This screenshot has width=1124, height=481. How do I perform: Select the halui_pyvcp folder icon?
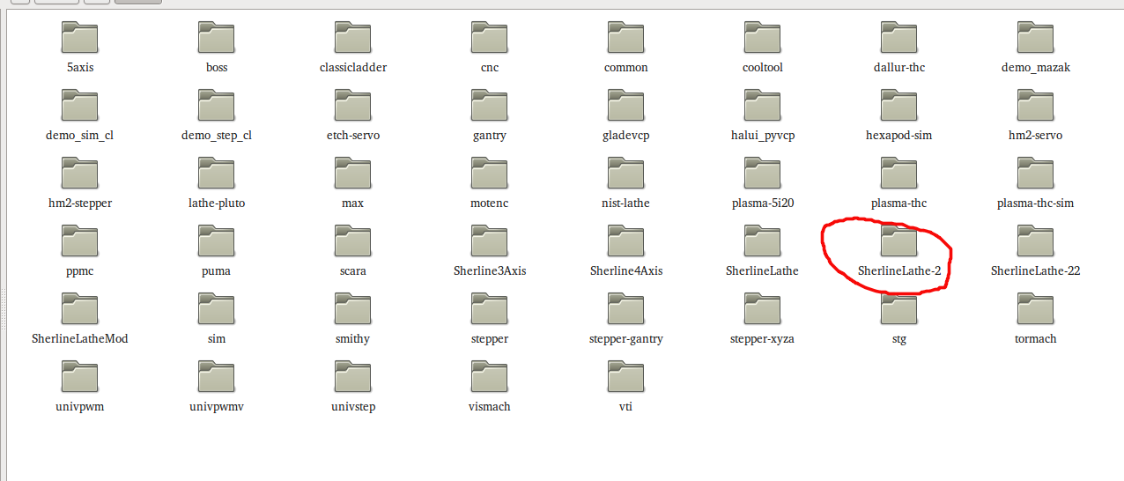coord(762,105)
